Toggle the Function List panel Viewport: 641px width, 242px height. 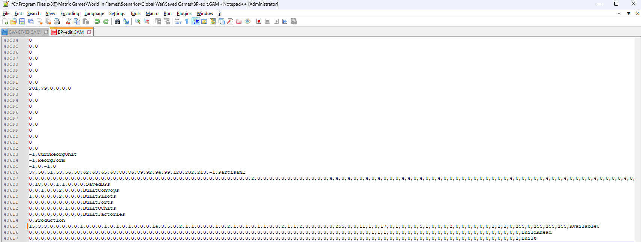230,21
